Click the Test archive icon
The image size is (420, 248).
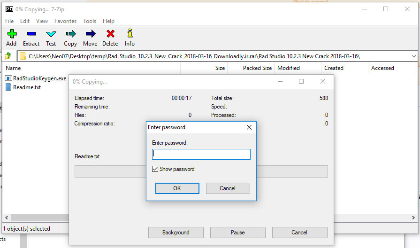coord(51,34)
